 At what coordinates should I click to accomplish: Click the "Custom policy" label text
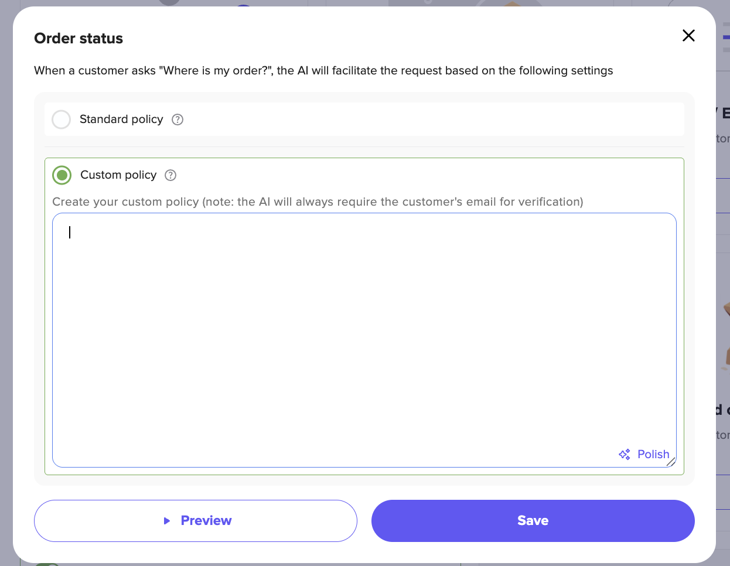(x=118, y=175)
